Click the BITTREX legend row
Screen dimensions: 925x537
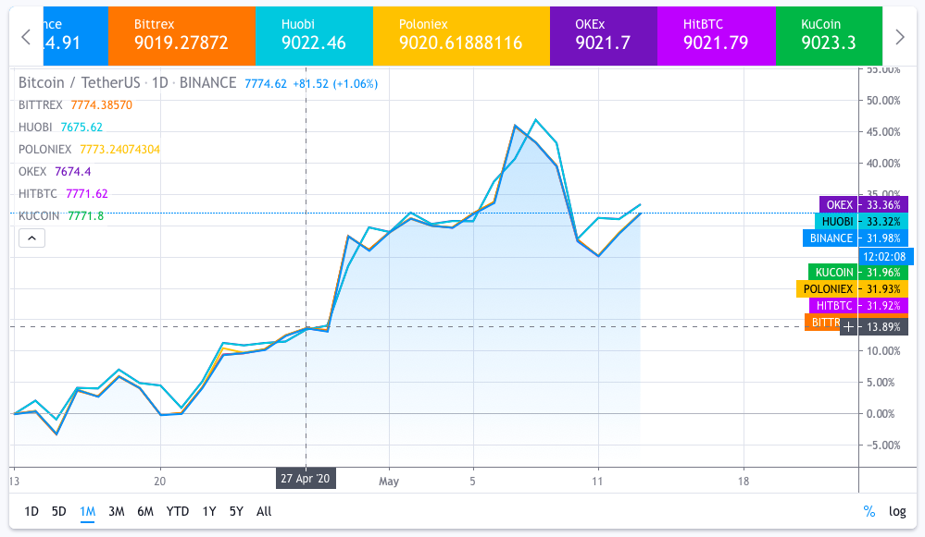coord(76,104)
